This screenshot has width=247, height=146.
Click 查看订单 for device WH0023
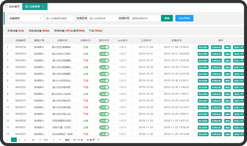[x=238, y=134]
